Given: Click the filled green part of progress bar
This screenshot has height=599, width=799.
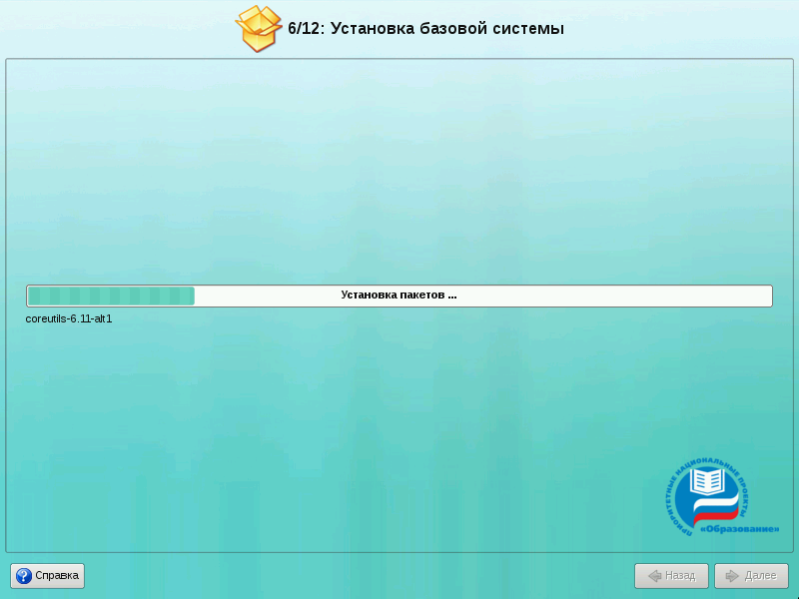Looking at the screenshot, I should 110,296.
